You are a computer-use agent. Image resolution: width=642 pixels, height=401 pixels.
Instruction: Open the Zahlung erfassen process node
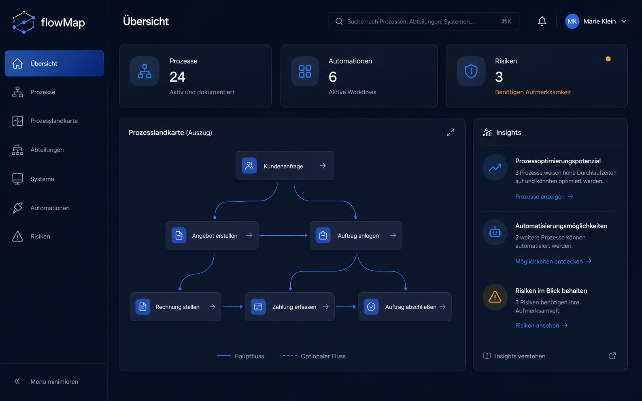click(290, 307)
